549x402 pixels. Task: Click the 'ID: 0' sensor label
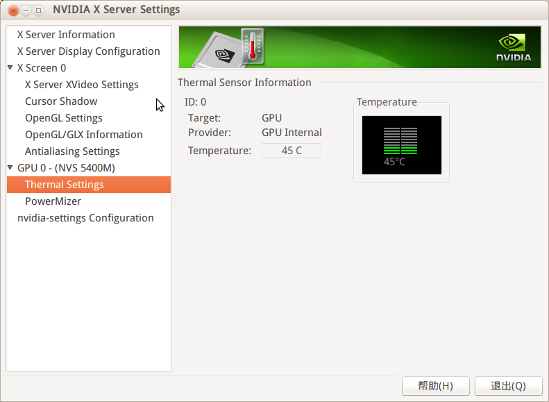[x=195, y=102]
